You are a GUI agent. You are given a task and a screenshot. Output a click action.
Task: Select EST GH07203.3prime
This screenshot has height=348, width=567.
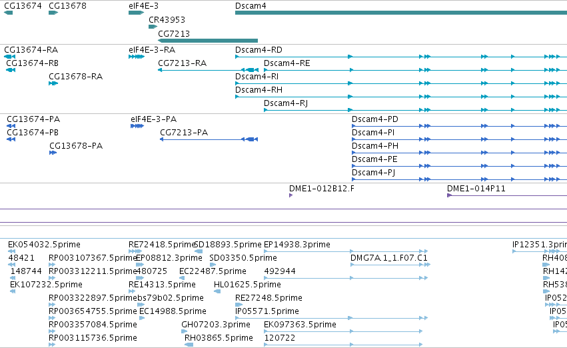coord(185,331)
